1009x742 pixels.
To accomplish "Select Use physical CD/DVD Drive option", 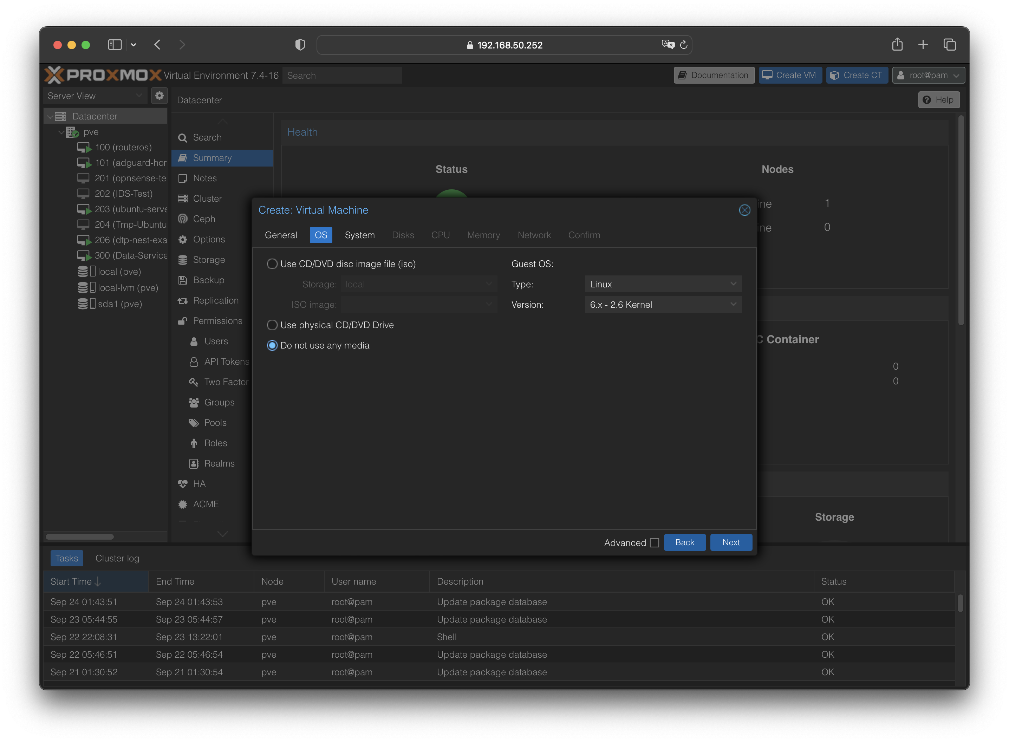I will pyautogui.click(x=272, y=325).
